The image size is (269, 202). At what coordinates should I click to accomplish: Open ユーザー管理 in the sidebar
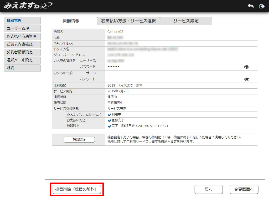click(x=22, y=29)
